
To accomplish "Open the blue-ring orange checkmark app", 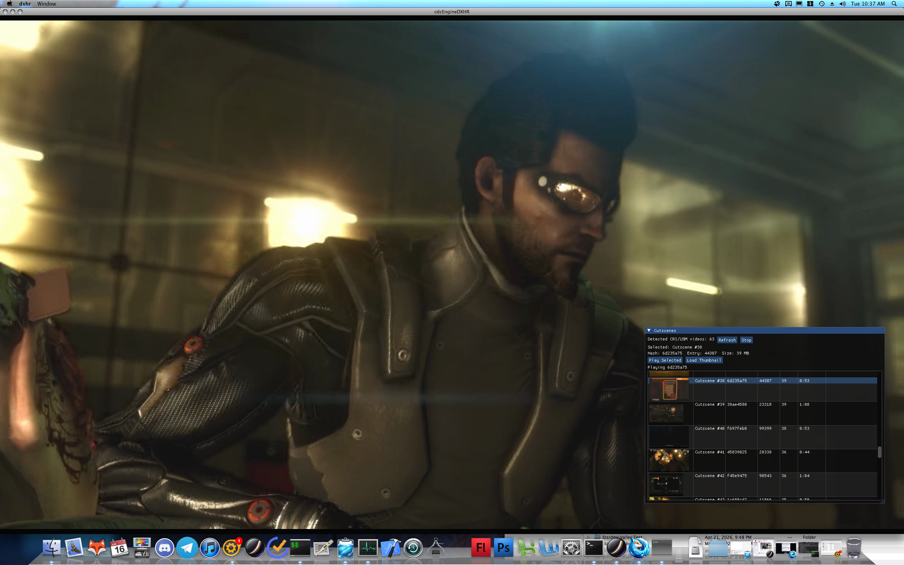I will (277, 548).
